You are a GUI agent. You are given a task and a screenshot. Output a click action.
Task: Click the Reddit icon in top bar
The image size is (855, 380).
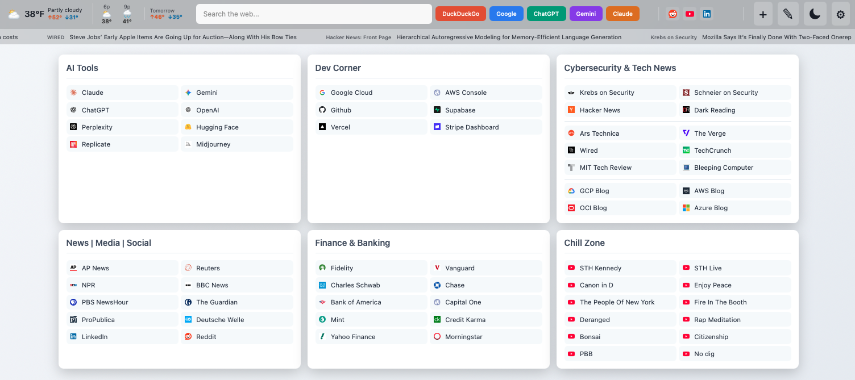673,14
